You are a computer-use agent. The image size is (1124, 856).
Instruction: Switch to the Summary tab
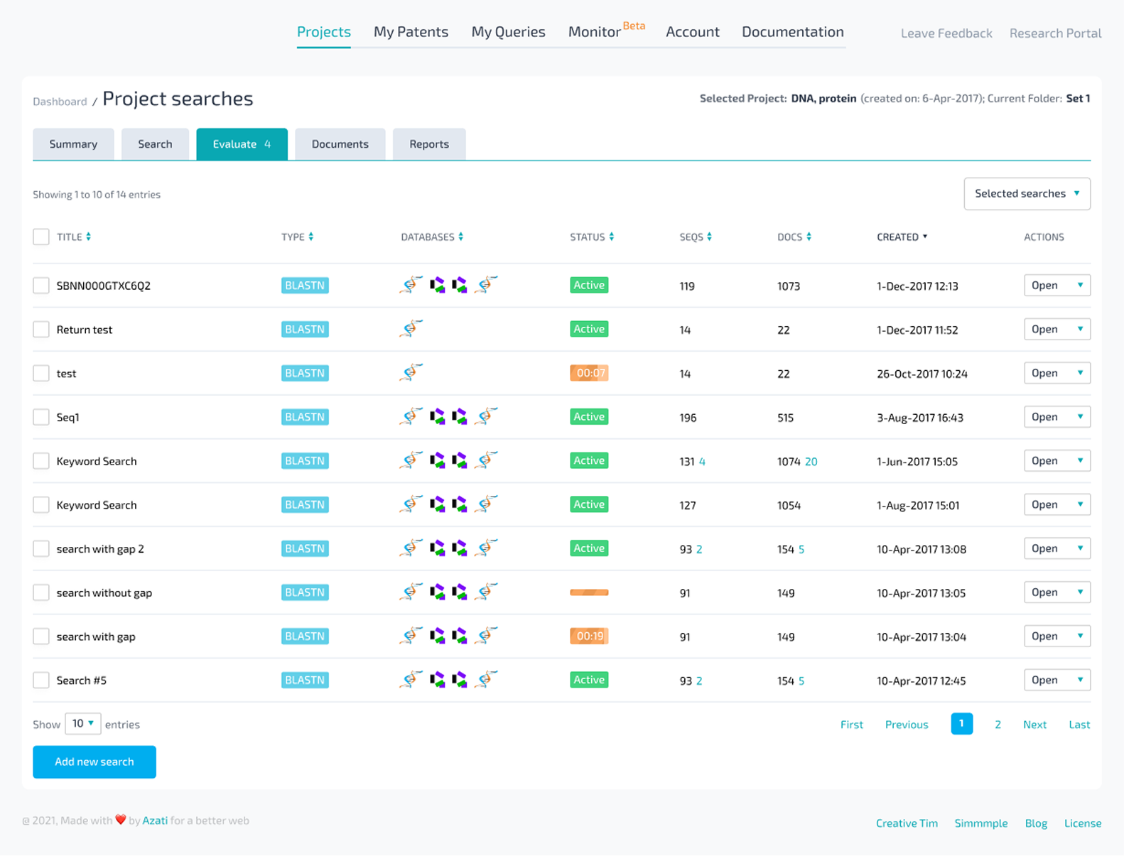(x=73, y=144)
